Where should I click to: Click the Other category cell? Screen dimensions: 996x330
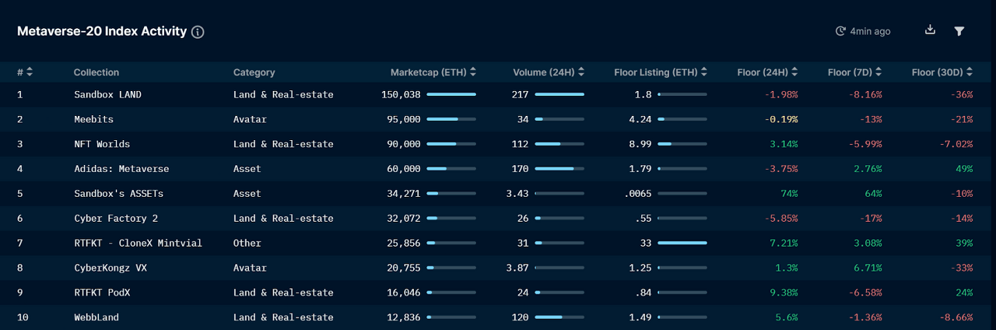pyautogui.click(x=247, y=243)
